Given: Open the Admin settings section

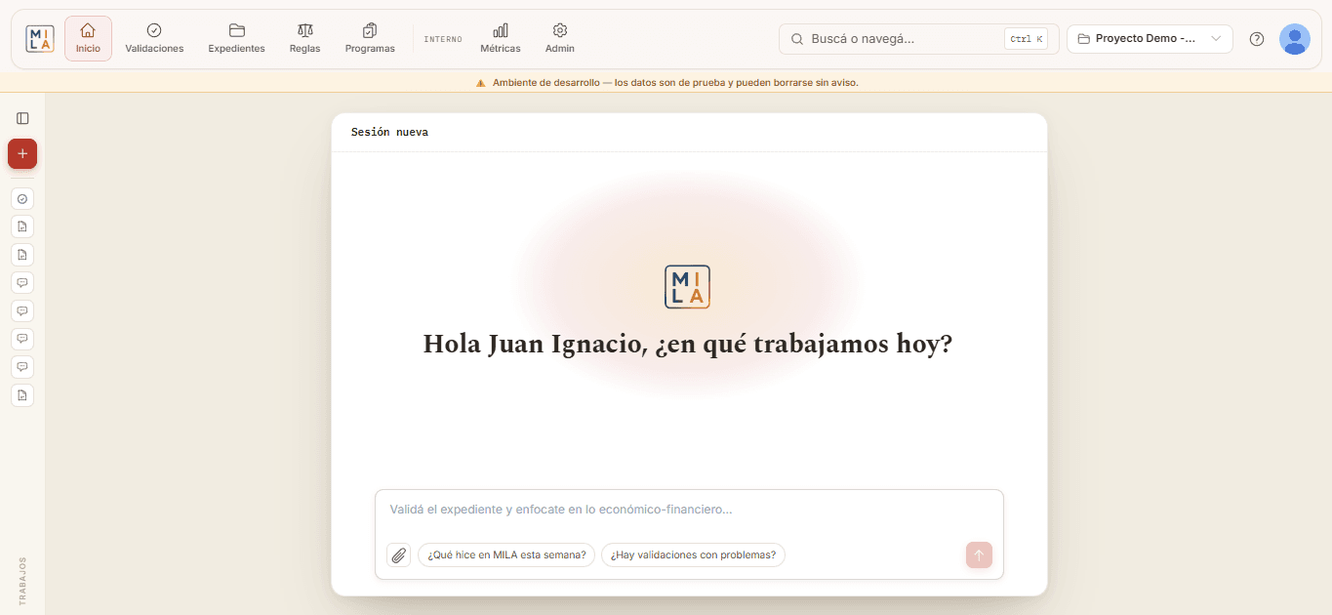Looking at the screenshot, I should pos(560,39).
